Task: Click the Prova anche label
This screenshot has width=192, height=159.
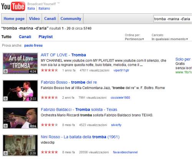Action: (x=12, y=45)
